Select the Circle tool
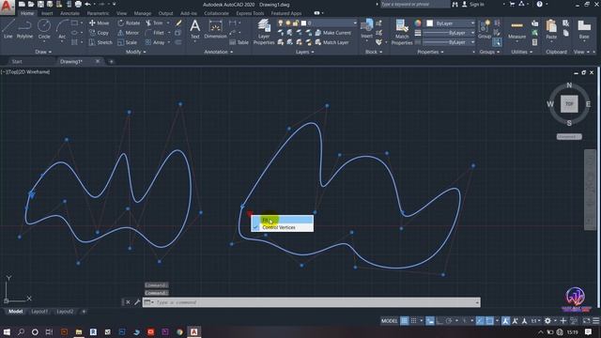The height and width of the screenshot is (338, 601). [x=44, y=29]
